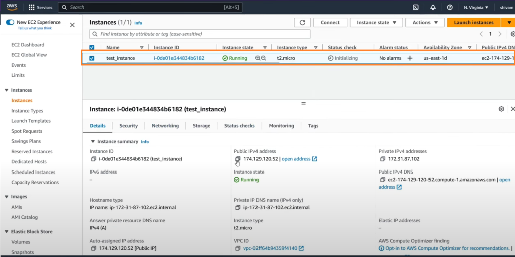Image resolution: width=515 pixels, height=257 pixels.
Task: Zoom in filter on Running state
Action: click(x=258, y=58)
